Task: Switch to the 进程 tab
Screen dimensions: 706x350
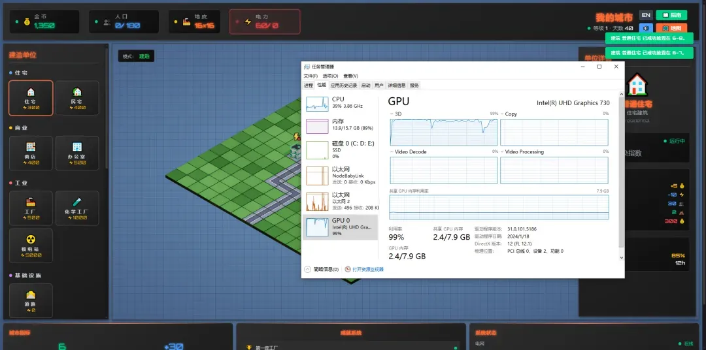Action: pyautogui.click(x=309, y=85)
